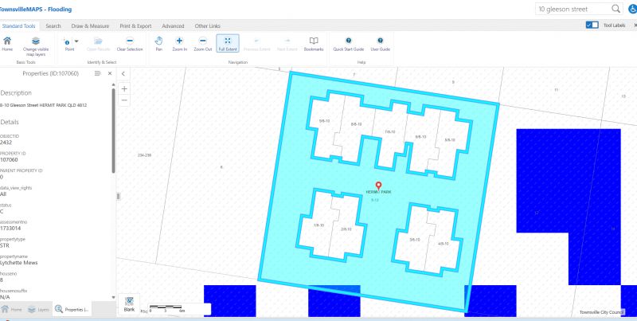The height and width of the screenshot is (321, 637).
Task: Open the Layers panel tab
Action: coord(38,310)
